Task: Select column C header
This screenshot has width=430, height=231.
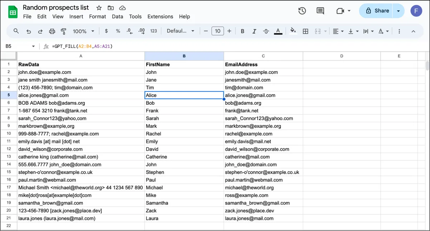Action: (x=263, y=56)
